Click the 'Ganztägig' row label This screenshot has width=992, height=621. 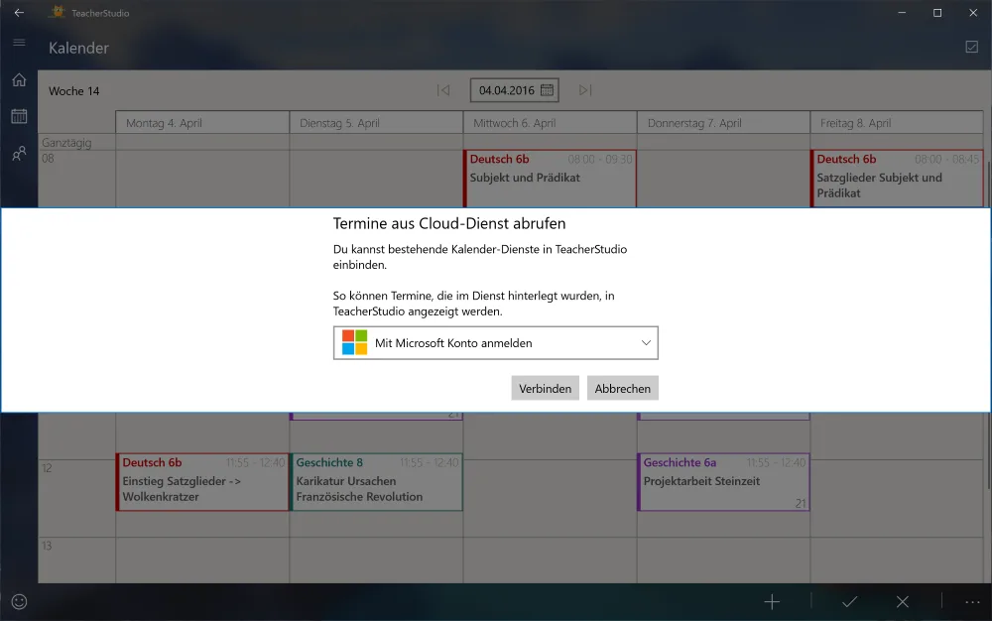coord(66,143)
